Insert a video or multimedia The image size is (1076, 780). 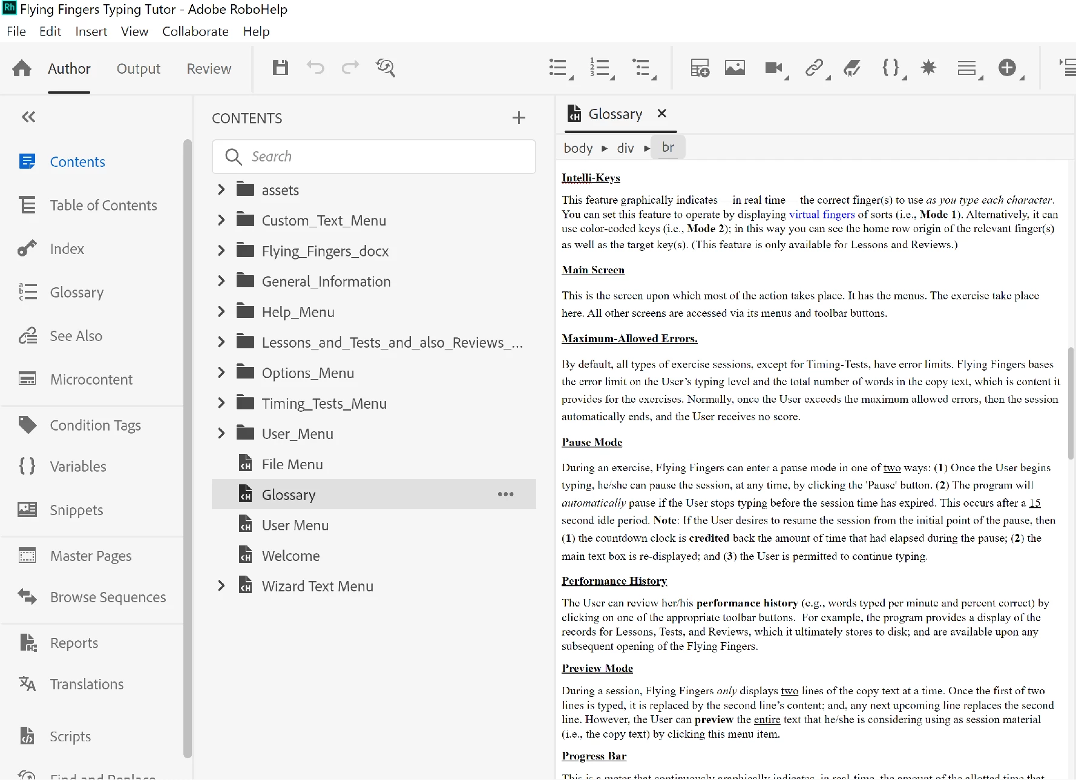tap(776, 68)
